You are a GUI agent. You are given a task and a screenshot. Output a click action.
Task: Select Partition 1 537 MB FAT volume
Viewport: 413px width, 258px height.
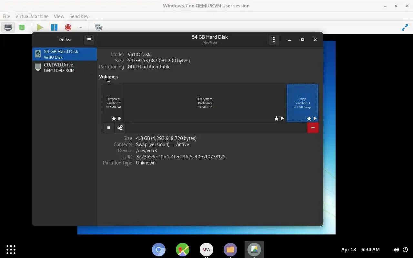pyautogui.click(x=114, y=103)
